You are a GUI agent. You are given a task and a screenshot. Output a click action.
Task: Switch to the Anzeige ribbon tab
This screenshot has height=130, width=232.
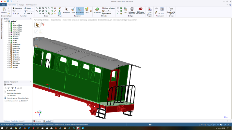[21, 5]
